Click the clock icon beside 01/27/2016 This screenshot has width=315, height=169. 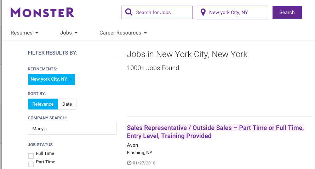[x=129, y=163]
